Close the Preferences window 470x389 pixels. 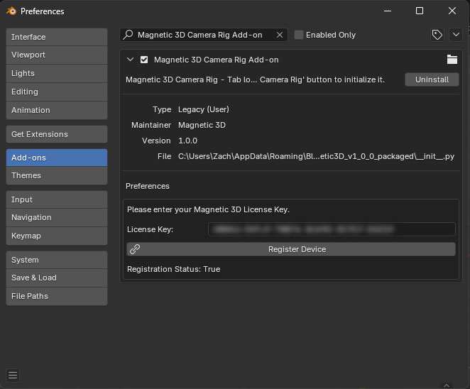(452, 11)
